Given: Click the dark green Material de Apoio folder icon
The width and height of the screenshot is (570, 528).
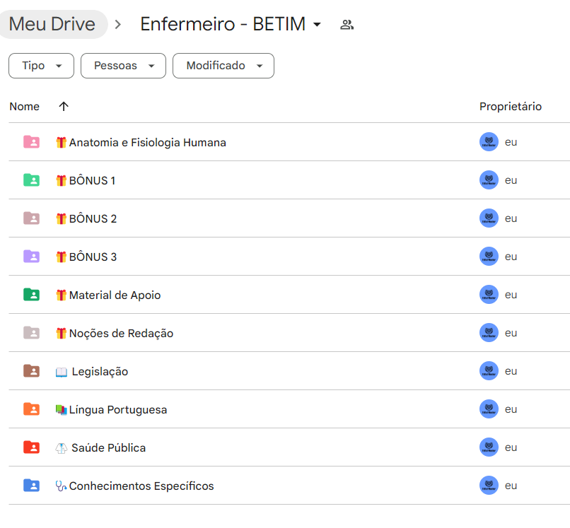Looking at the screenshot, I should (31, 295).
